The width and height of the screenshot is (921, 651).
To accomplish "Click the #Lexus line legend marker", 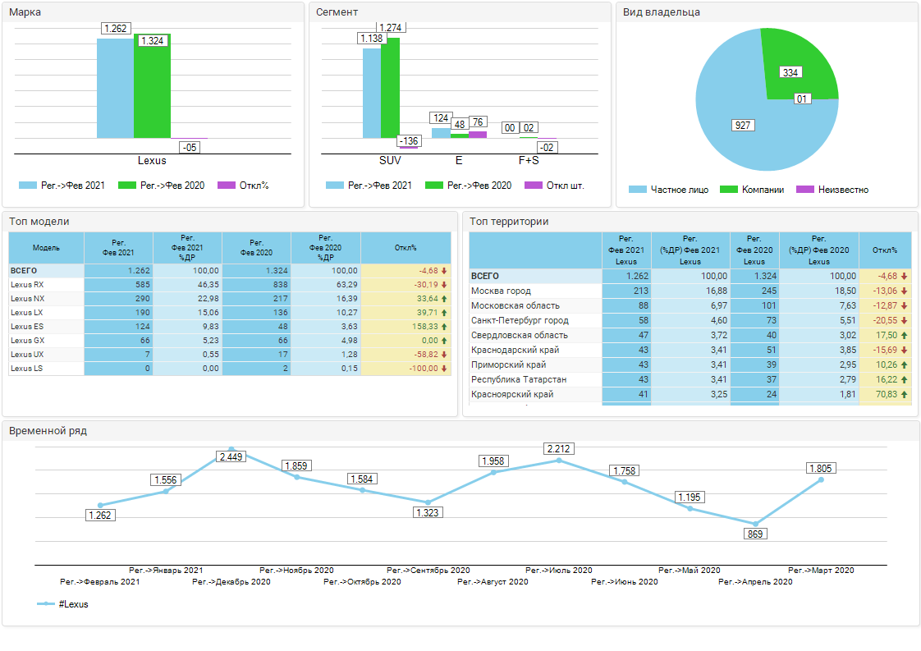I will (x=46, y=604).
